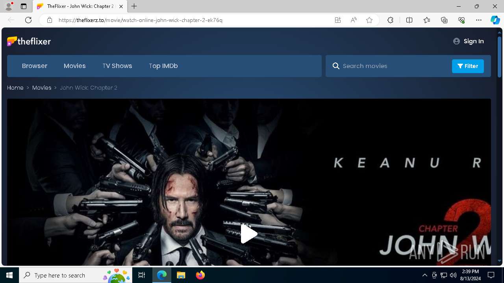Open the taskbar clock and date

470,275
